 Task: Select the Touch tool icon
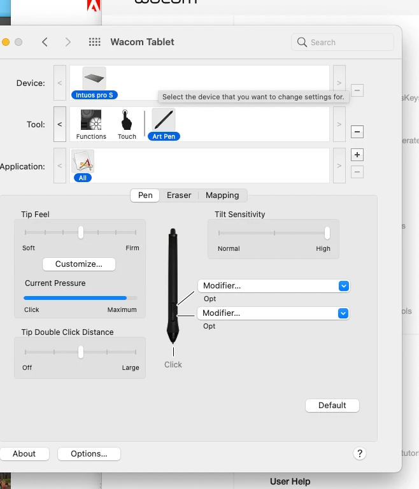click(126, 120)
